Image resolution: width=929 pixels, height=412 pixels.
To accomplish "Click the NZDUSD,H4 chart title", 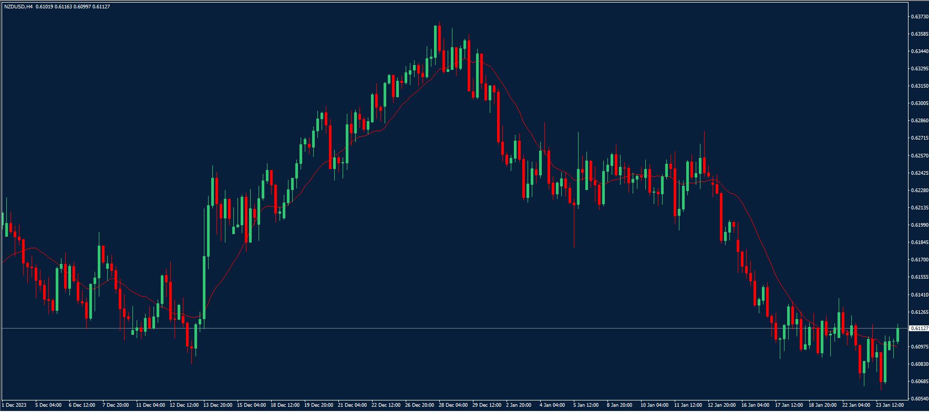I will [18, 7].
